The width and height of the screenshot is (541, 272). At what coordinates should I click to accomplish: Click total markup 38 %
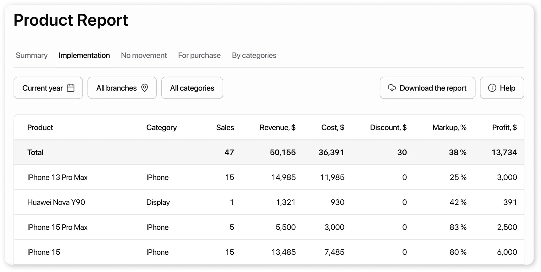click(x=458, y=152)
